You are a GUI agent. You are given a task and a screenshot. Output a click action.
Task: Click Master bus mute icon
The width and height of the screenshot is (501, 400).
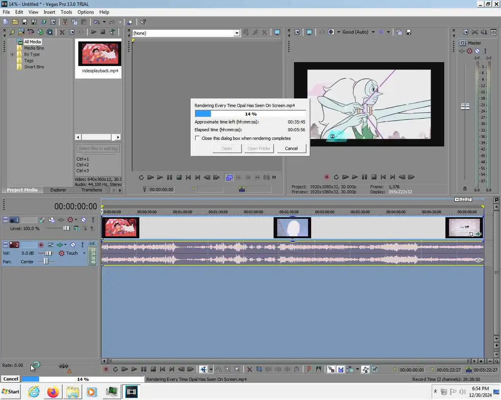(477, 51)
